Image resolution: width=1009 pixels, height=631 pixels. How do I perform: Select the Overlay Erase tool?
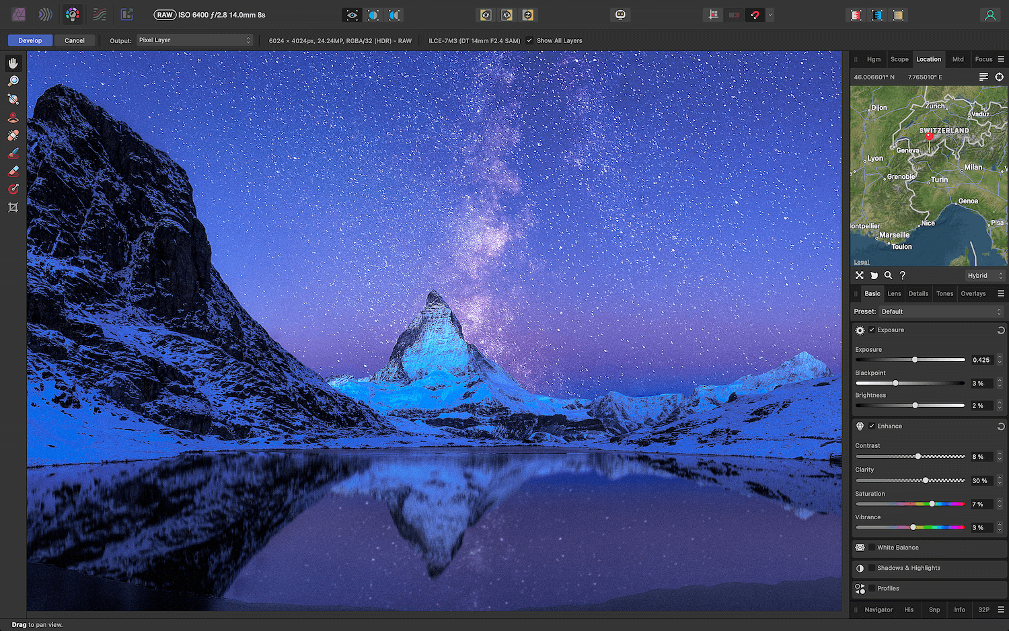point(13,172)
